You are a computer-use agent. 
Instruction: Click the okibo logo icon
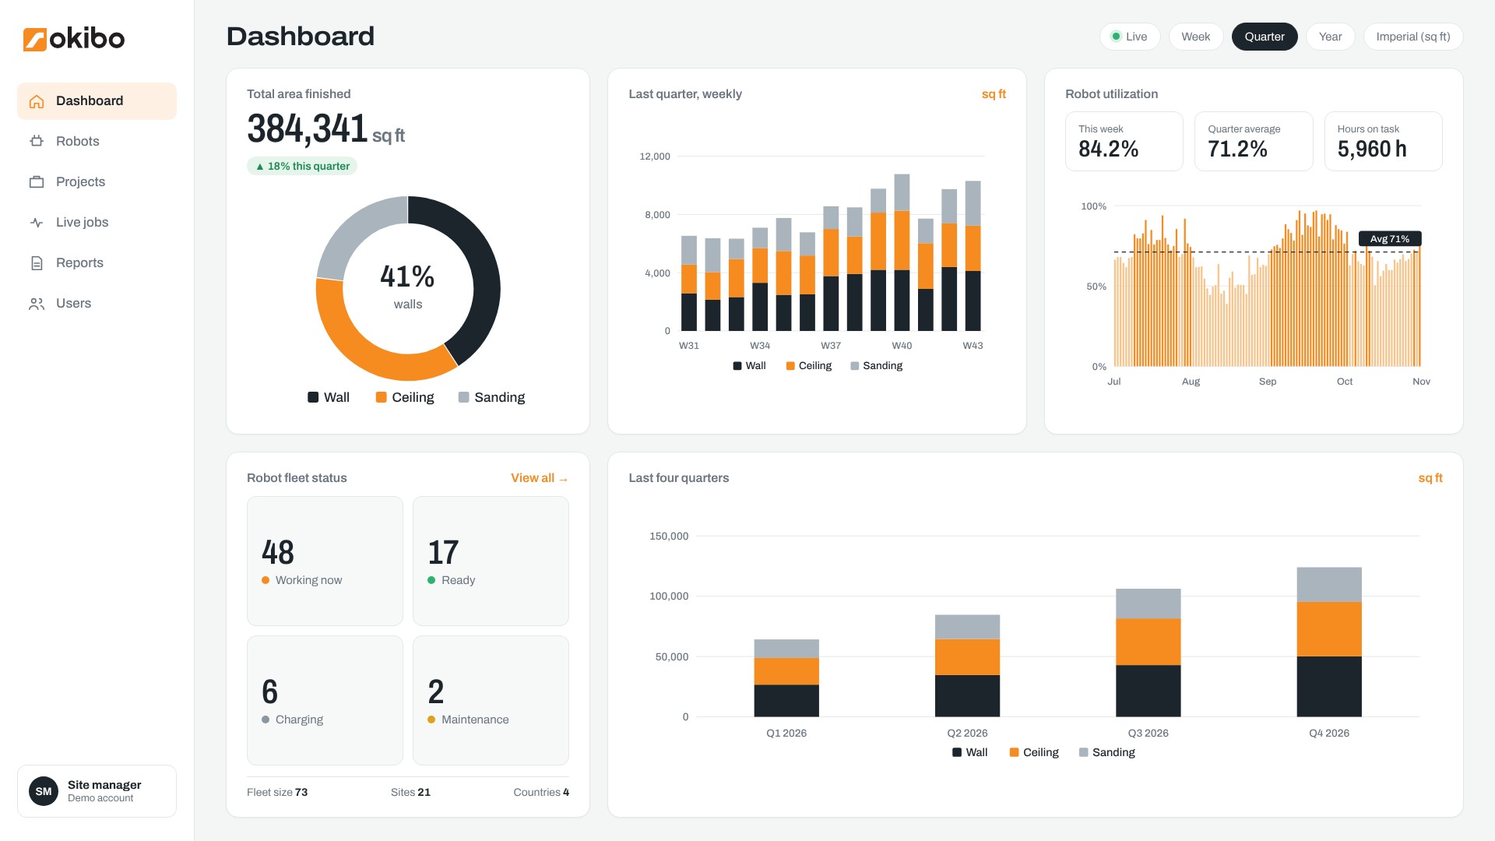point(35,39)
